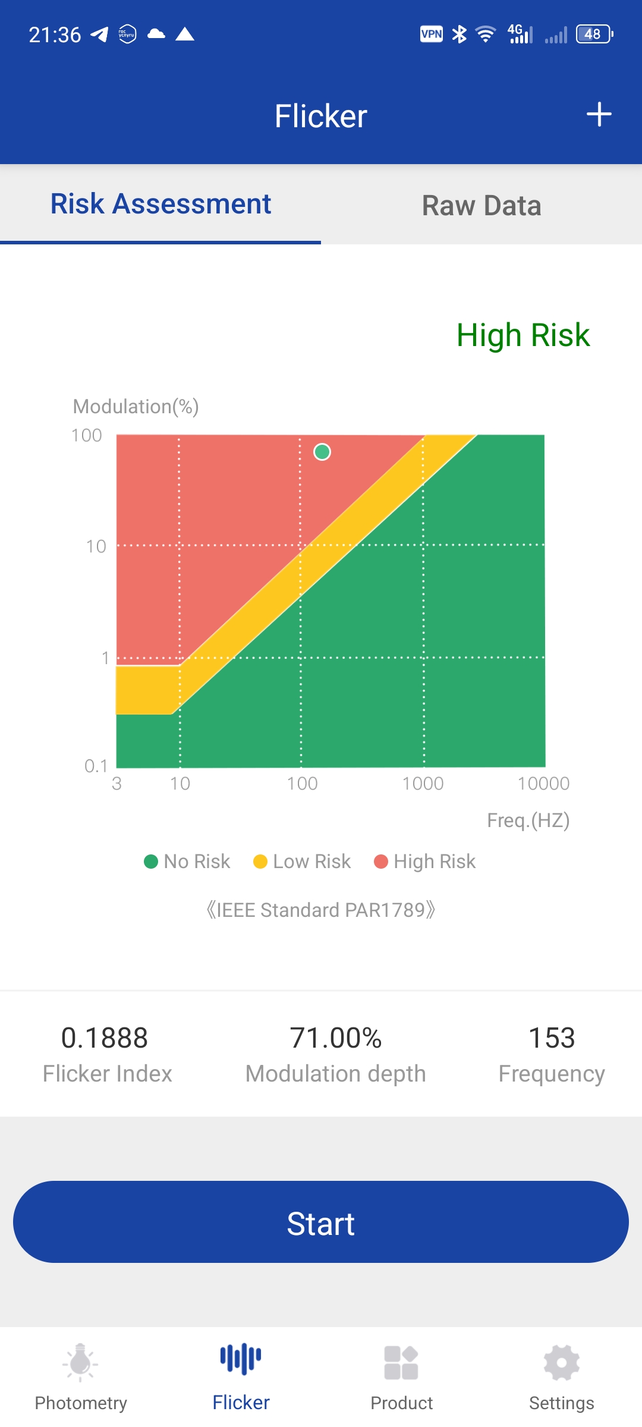Tap the Wi-Fi status icon
This screenshot has height=1427, width=642.
pyautogui.click(x=486, y=34)
